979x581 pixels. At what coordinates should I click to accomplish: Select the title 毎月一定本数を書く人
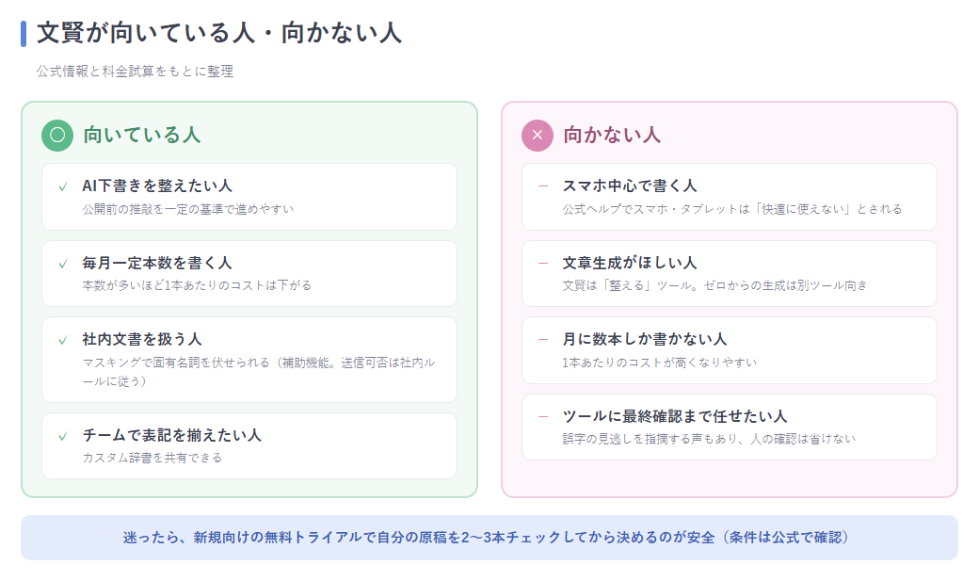tap(157, 263)
